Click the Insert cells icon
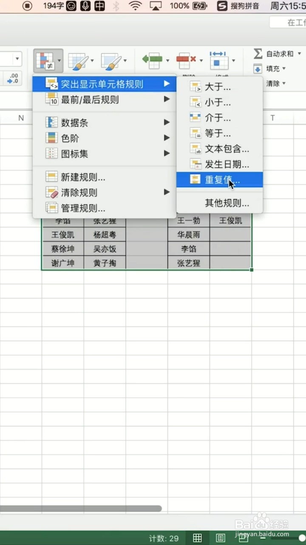Image resolution: width=306 pixels, height=545 pixels. point(152,60)
